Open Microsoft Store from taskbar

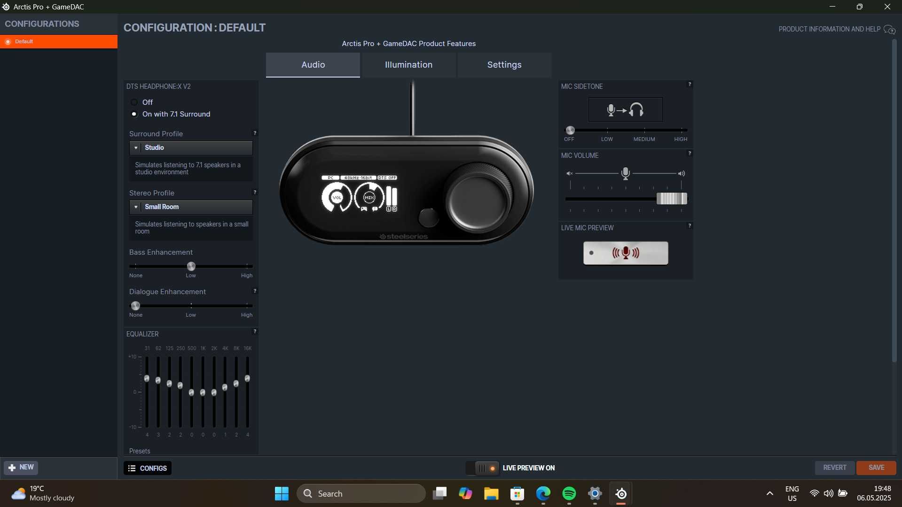[x=517, y=493]
